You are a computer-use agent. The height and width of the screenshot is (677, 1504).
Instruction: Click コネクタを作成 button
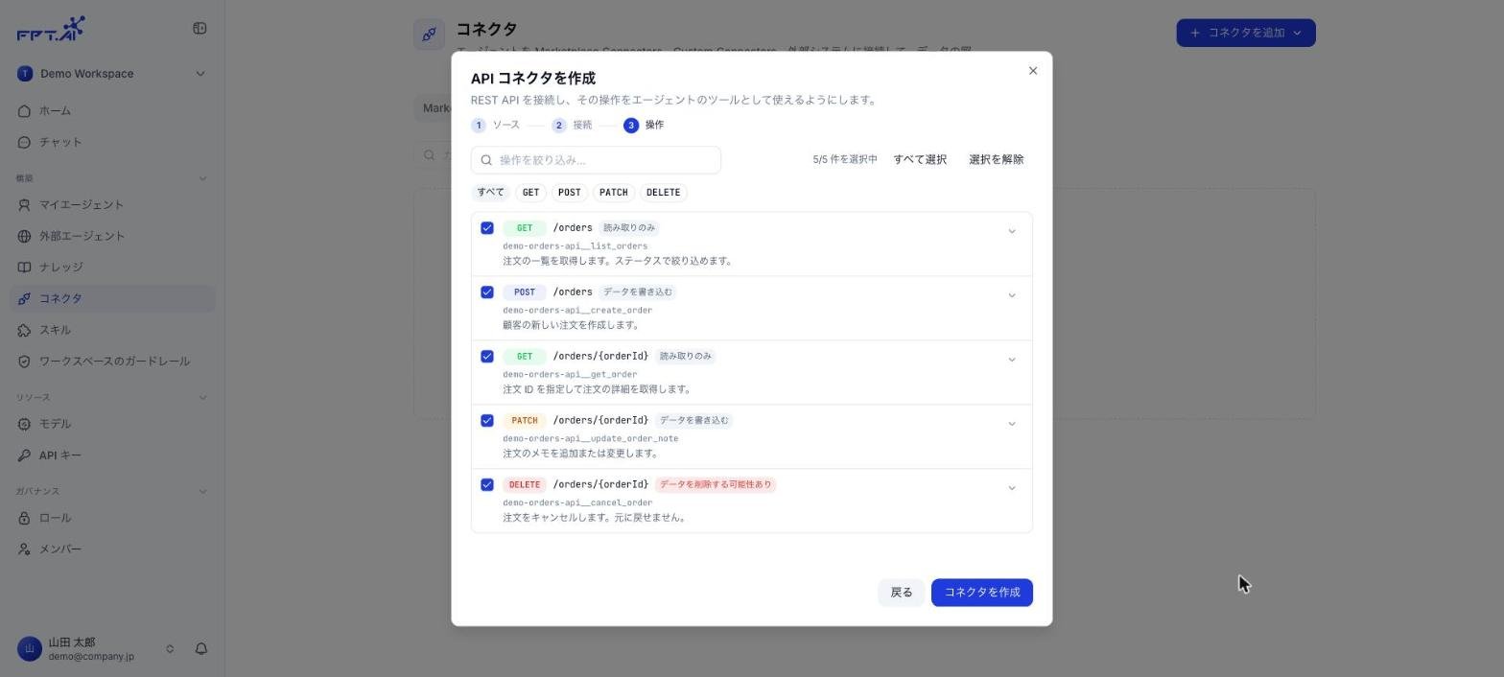click(982, 593)
